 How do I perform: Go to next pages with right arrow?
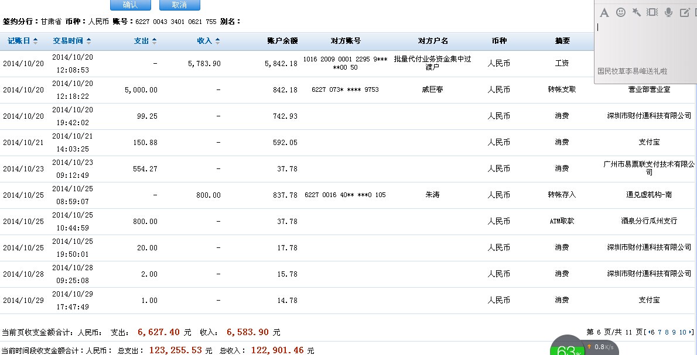click(x=691, y=332)
